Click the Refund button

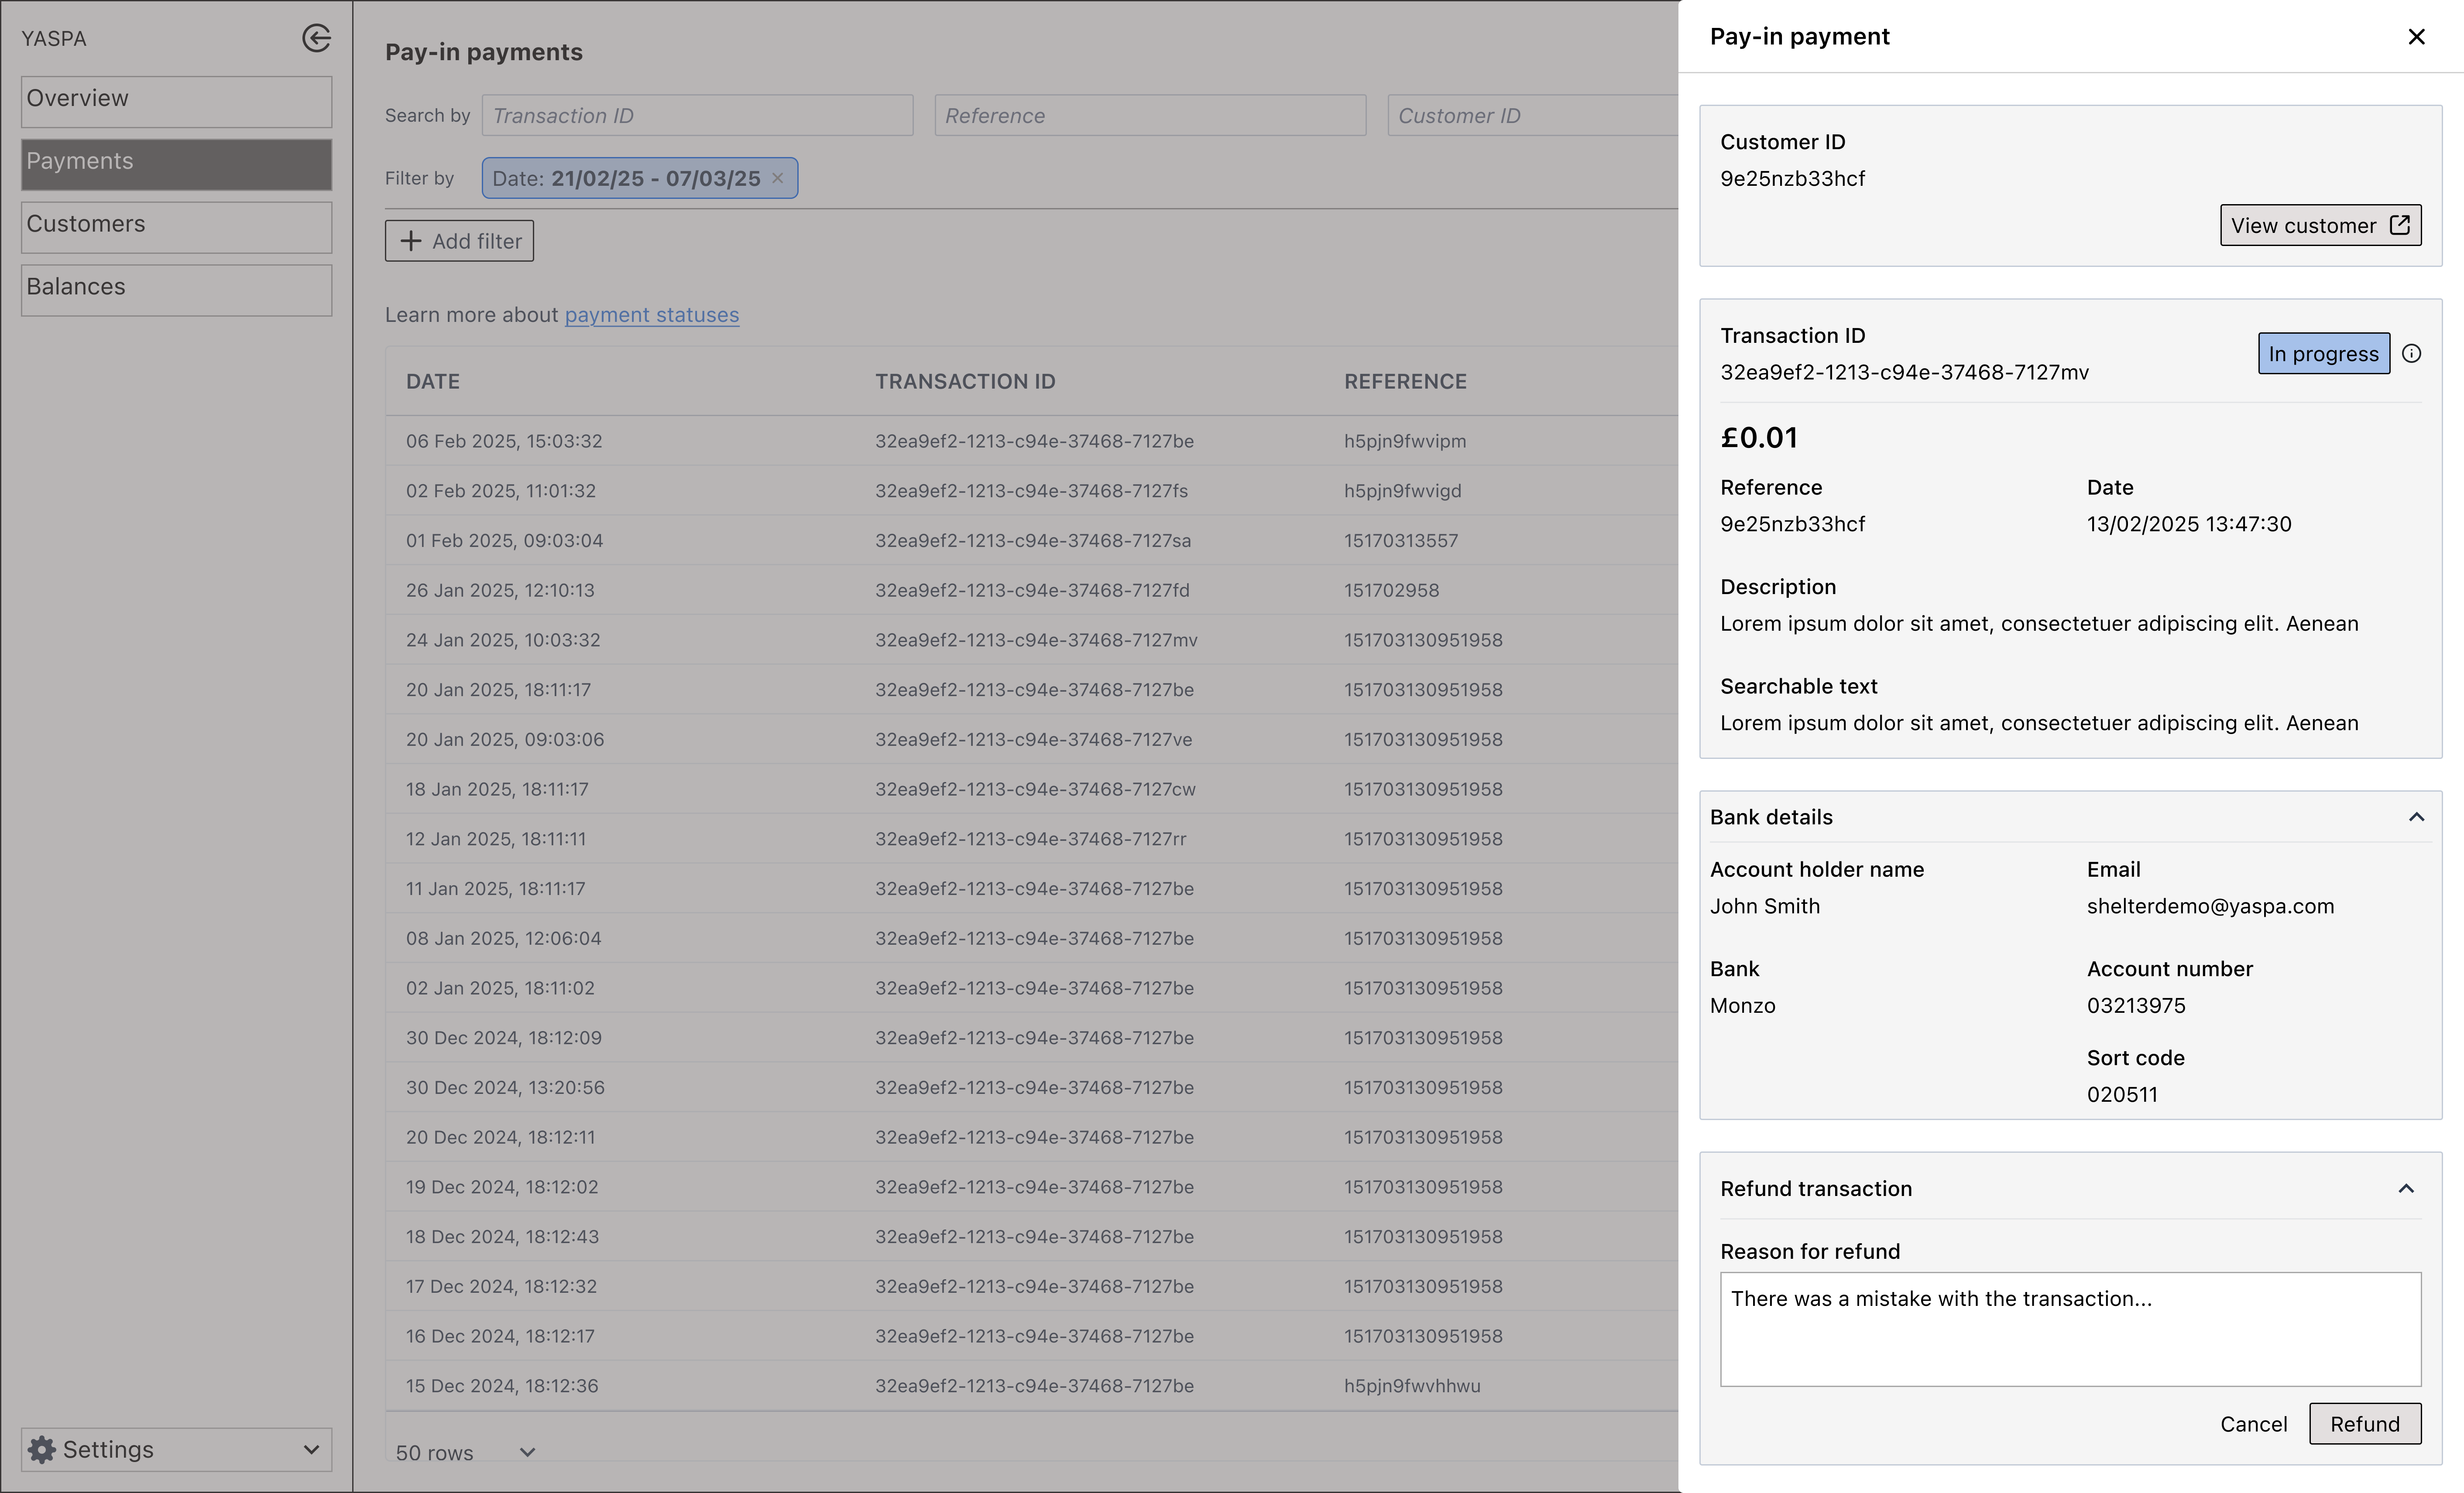pyautogui.click(x=2364, y=1424)
